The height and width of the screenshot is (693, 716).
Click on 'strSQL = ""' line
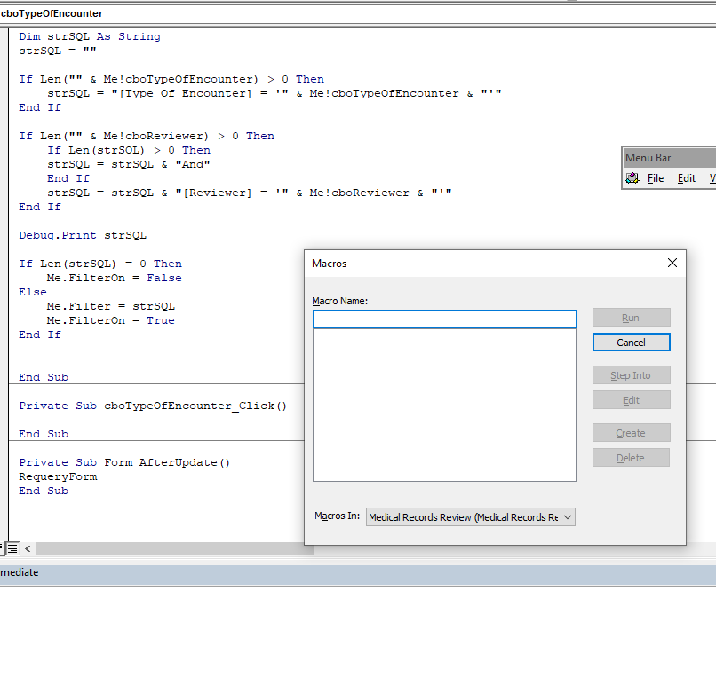tap(58, 51)
